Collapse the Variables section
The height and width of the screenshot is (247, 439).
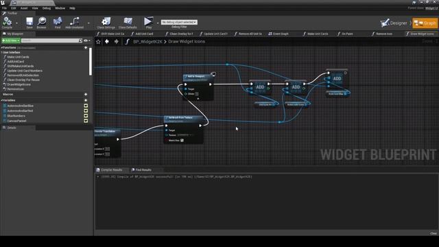tap(1, 100)
